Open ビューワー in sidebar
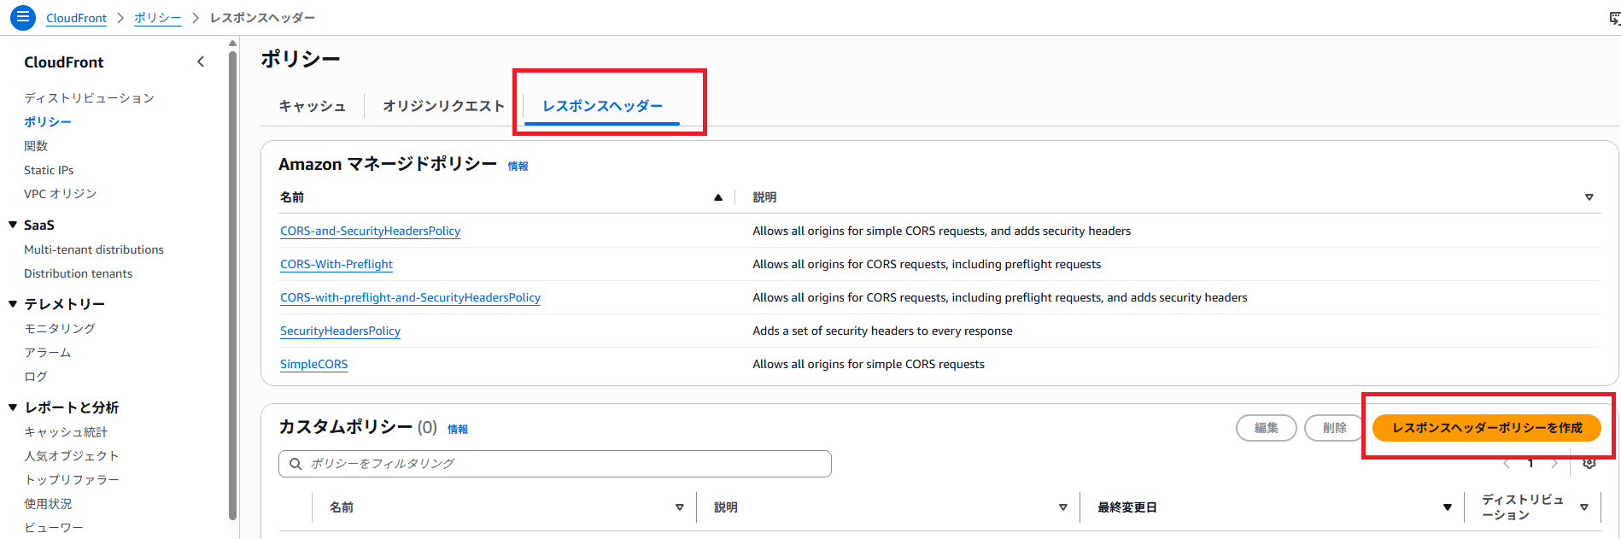The height and width of the screenshot is (539, 1621). [54, 528]
